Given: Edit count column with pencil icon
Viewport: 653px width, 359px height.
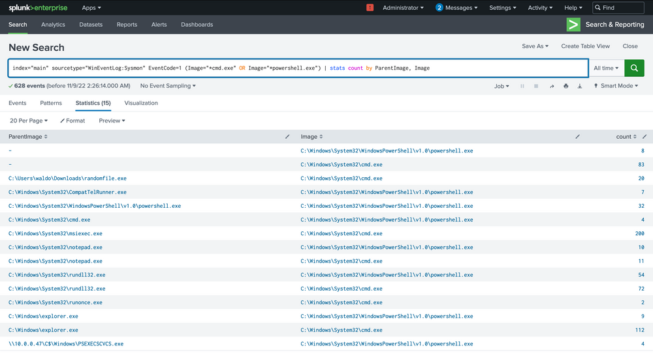Looking at the screenshot, I should pos(645,137).
